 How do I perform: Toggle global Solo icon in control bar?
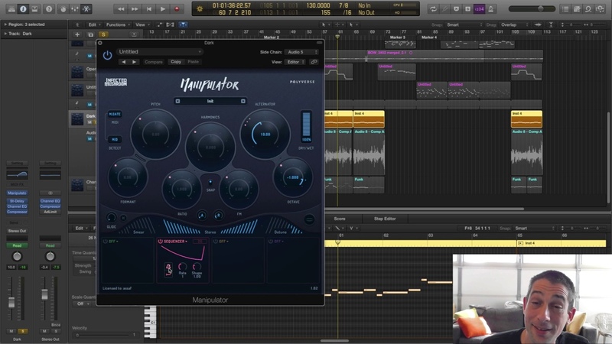467,8
